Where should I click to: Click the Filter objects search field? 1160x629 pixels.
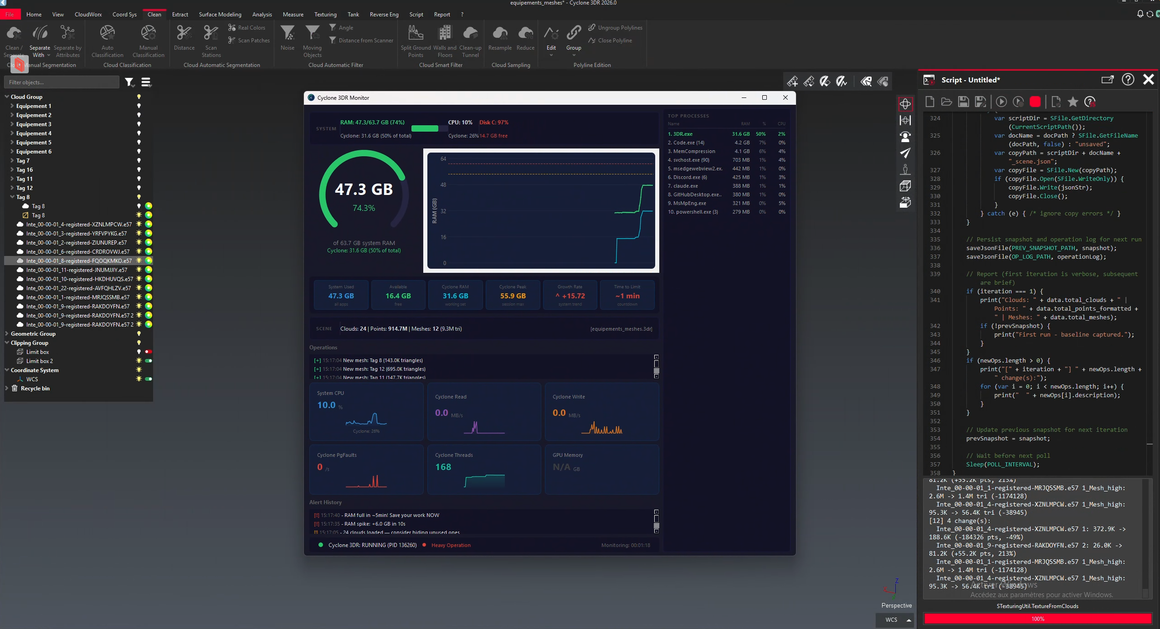62,82
